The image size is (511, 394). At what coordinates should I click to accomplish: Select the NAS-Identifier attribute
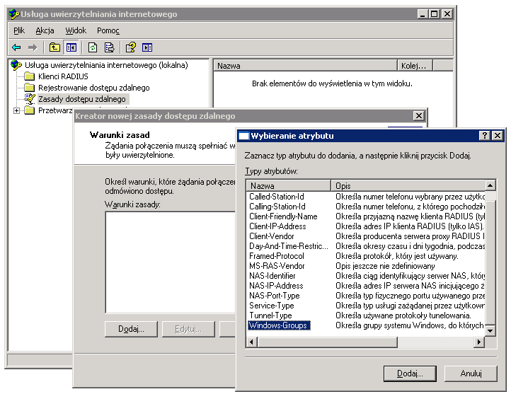272,276
